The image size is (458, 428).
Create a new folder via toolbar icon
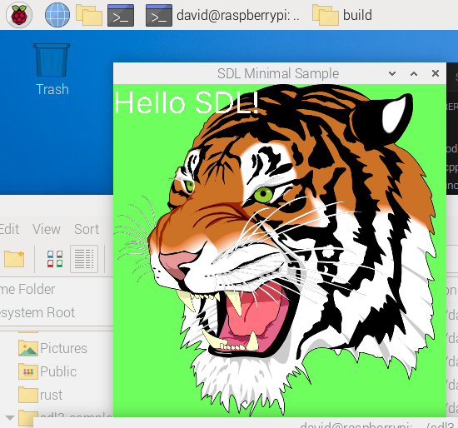[14, 259]
